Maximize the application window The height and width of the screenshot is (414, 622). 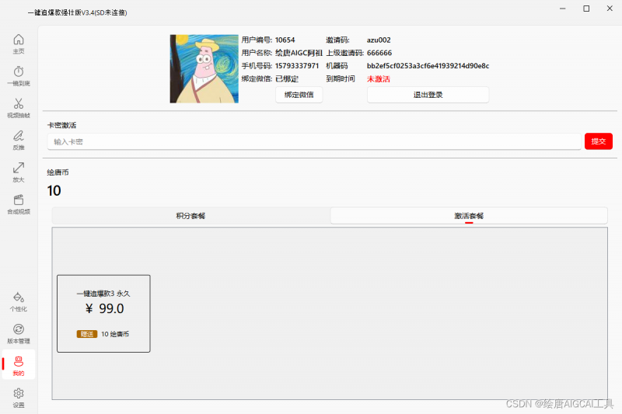tap(586, 9)
